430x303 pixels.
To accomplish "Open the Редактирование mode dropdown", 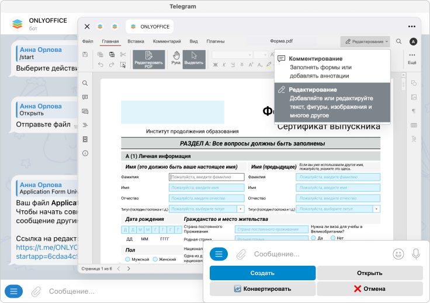I will [366, 41].
